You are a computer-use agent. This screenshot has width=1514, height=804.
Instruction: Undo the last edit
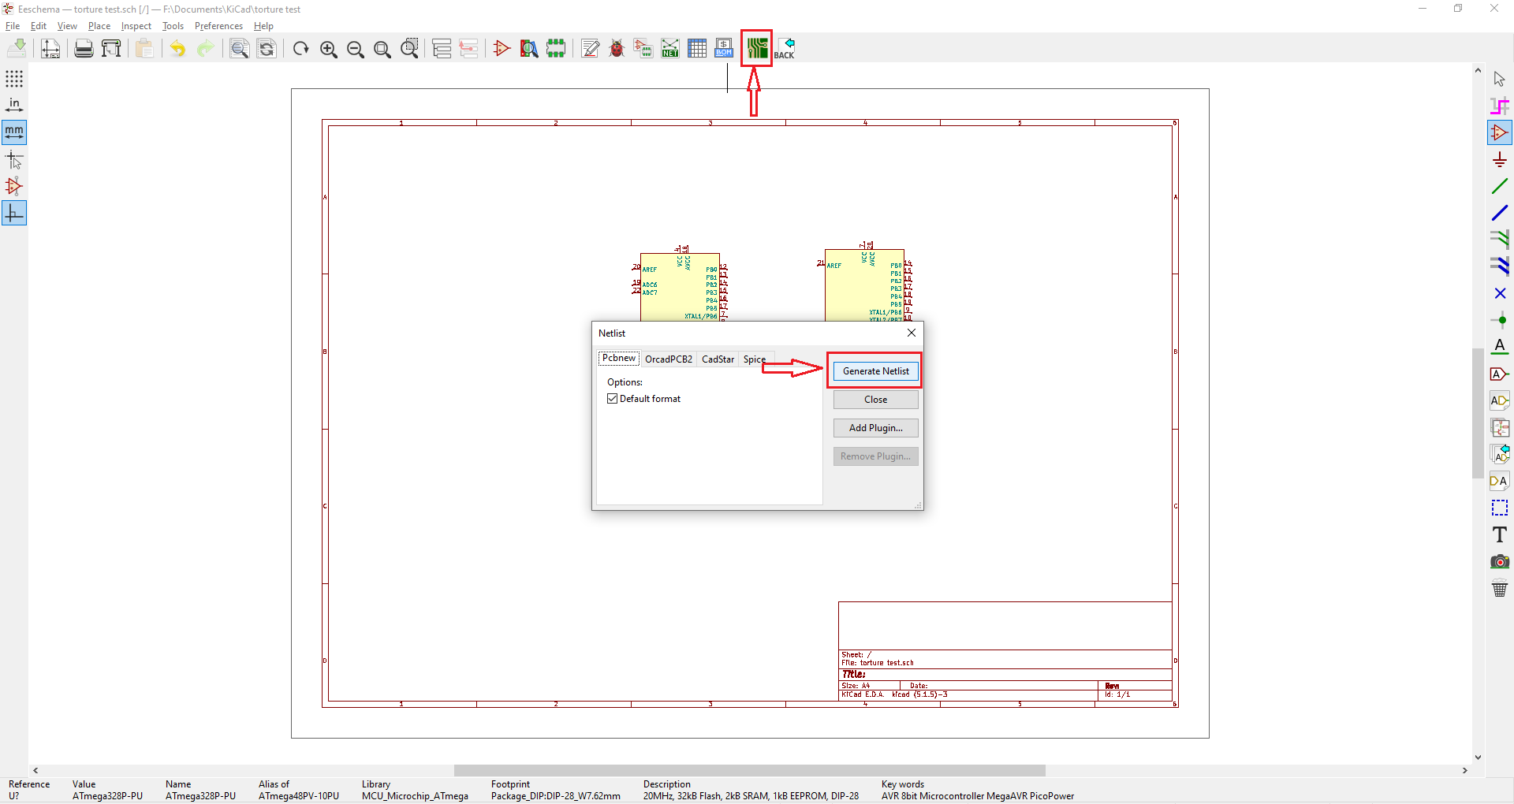click(x=178, y=49)
